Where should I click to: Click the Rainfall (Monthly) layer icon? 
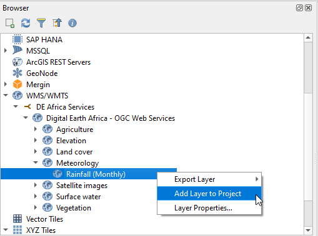pyautogui.click(x=57, y=174)
